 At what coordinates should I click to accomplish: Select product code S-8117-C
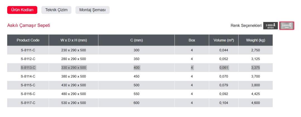click(28, 103)
